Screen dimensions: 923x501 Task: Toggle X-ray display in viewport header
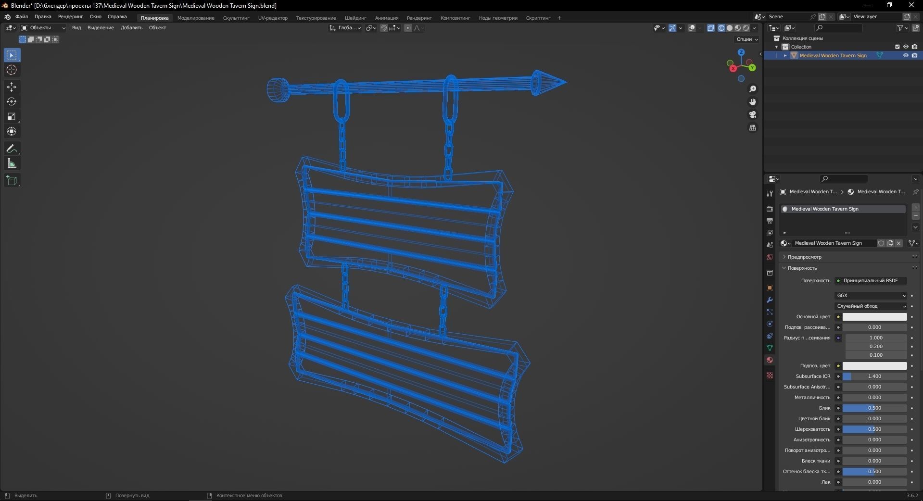click(x=711, y=28)
